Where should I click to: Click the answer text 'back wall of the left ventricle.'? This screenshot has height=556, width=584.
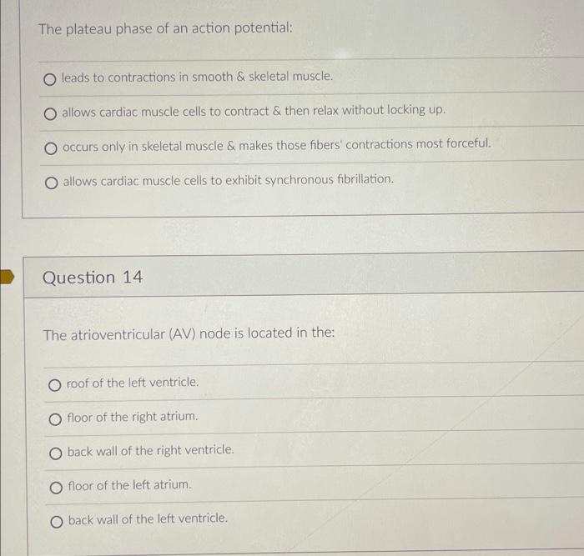[148, 519]
